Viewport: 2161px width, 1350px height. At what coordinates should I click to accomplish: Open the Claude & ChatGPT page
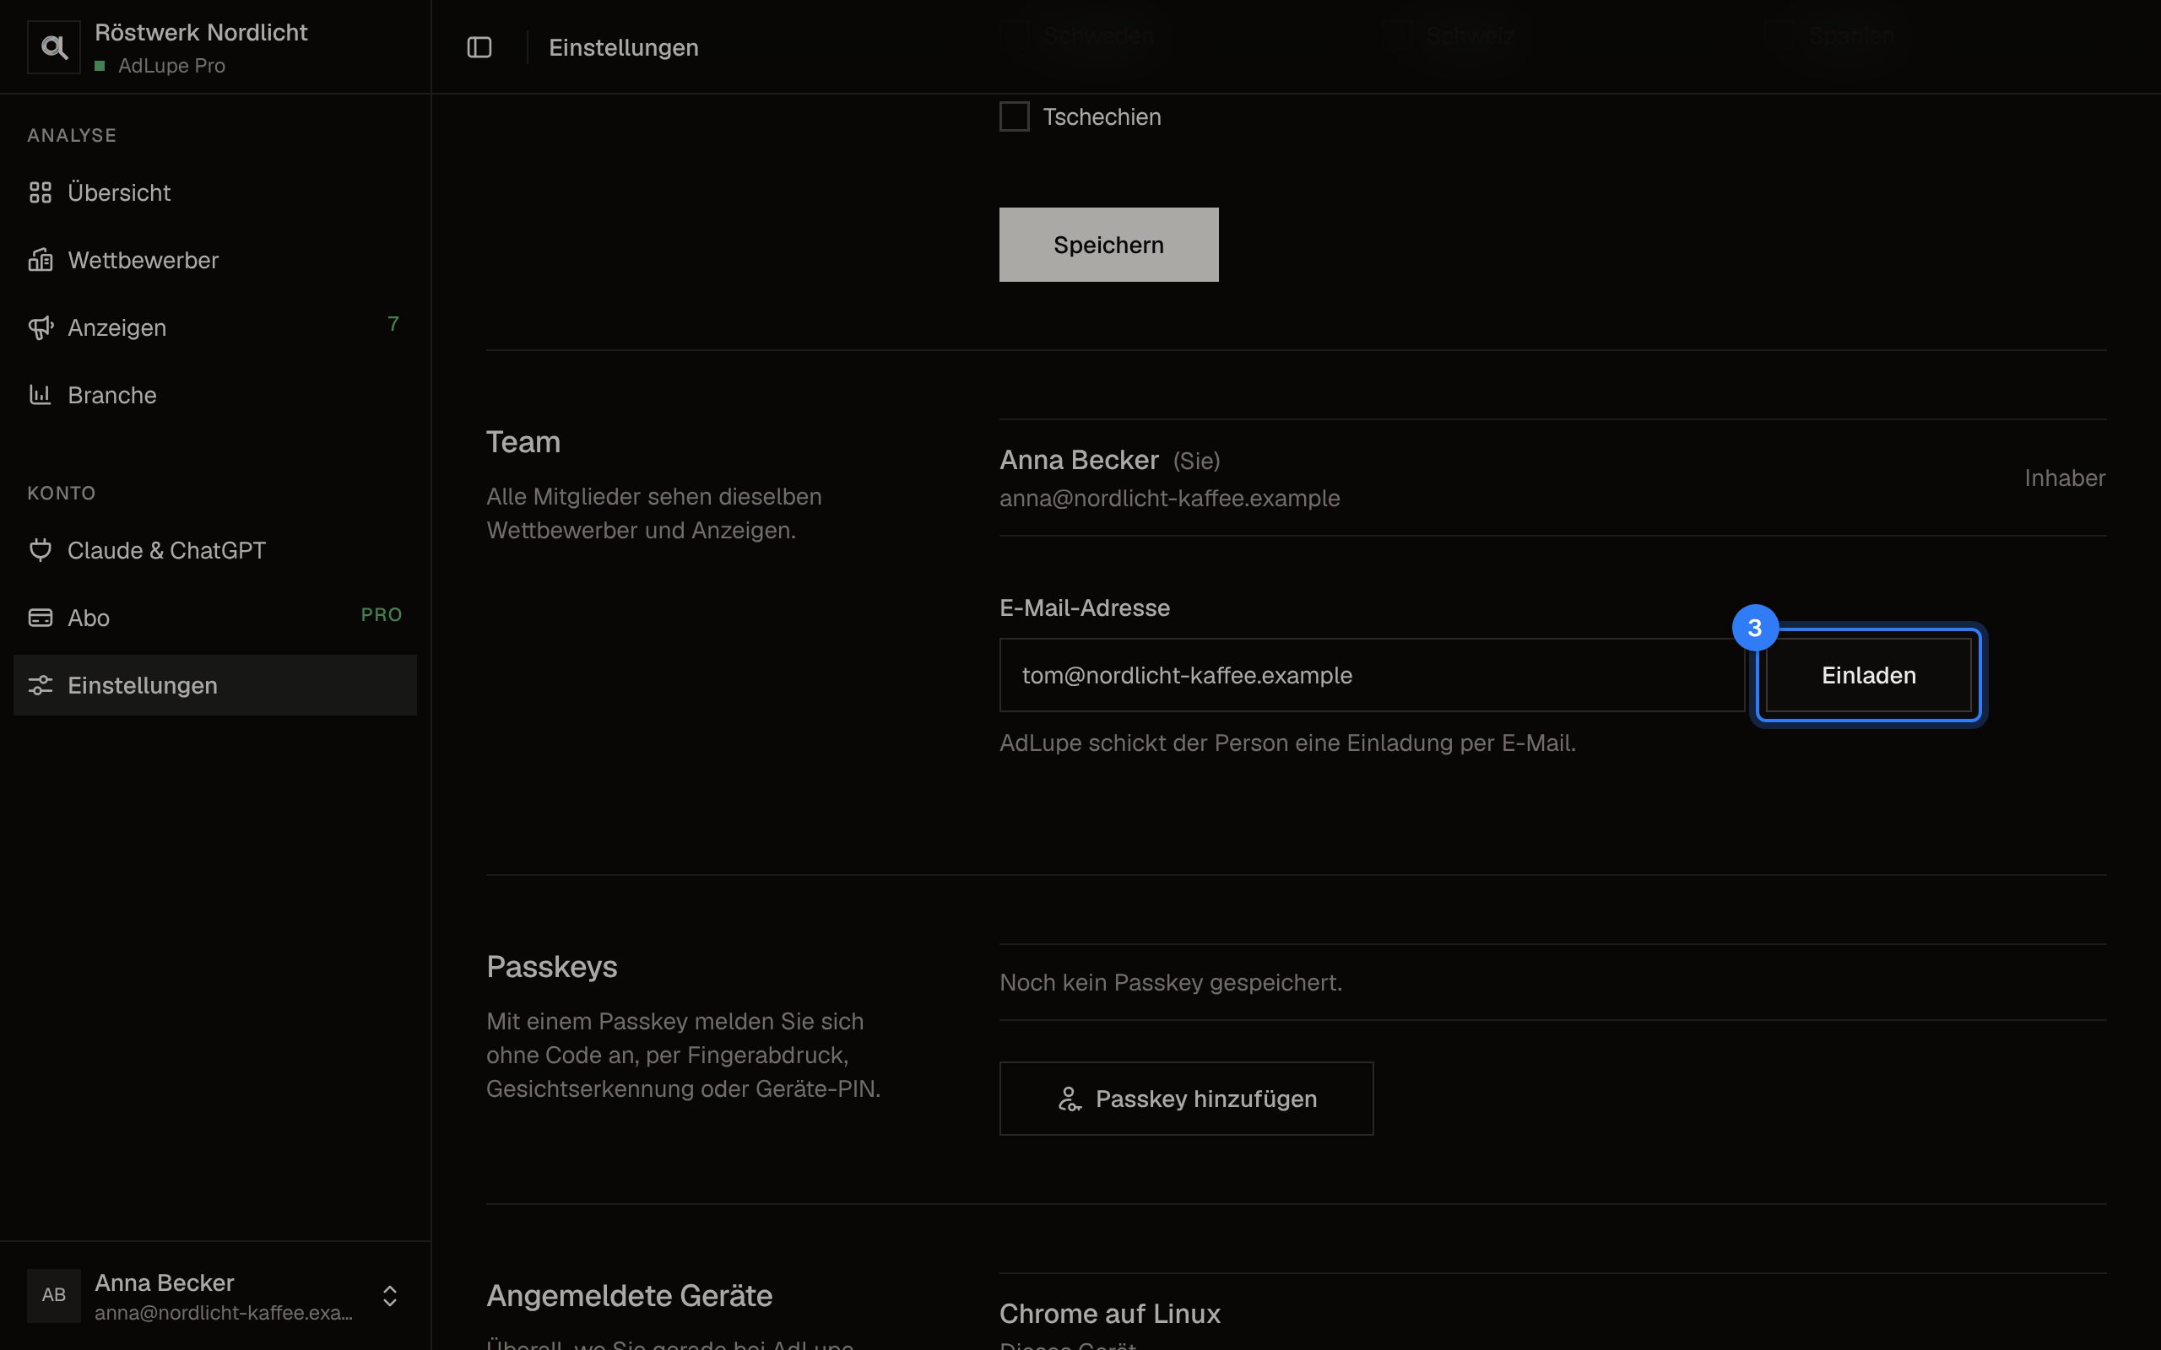coord(215,550)
